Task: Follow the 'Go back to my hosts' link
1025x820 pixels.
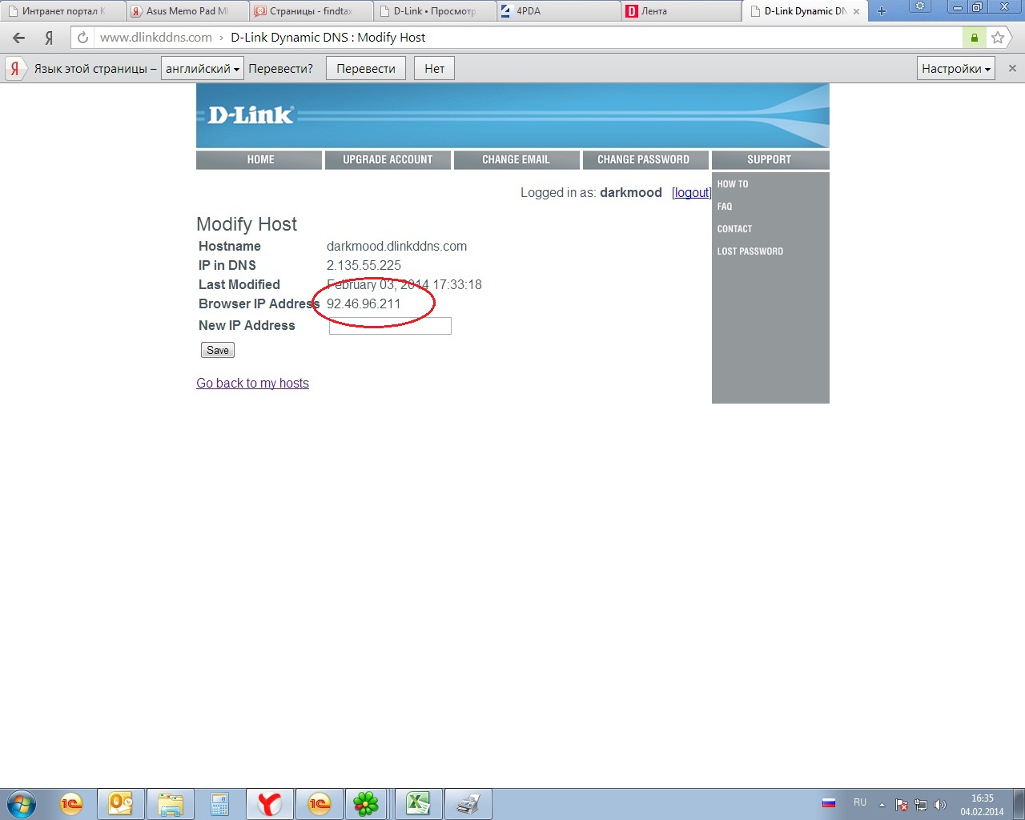Action: pyautogui.click(x=252, y=383)
